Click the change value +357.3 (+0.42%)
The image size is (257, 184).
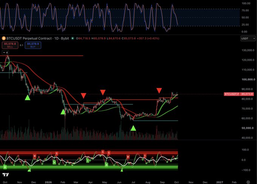pos(148,38)
